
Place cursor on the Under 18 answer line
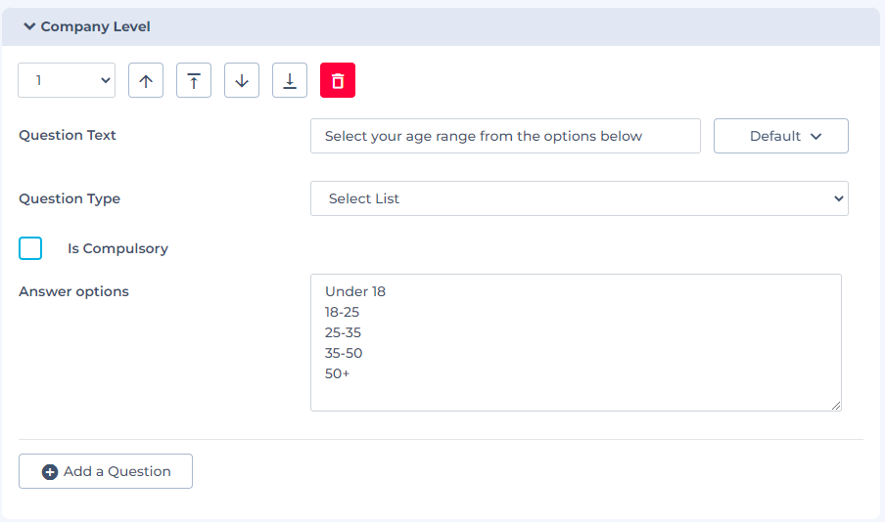point(356,291)
